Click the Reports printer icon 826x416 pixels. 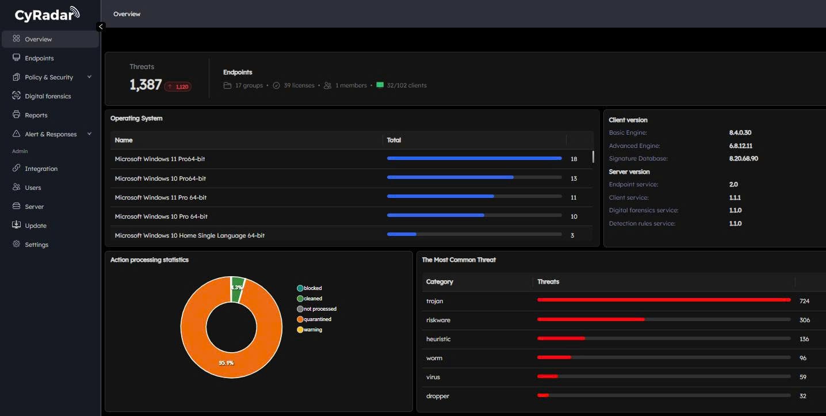[16, 115]
